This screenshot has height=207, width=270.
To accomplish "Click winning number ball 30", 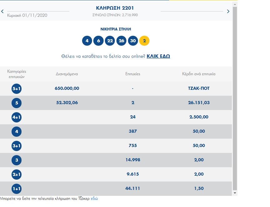I will pos(133,41).
